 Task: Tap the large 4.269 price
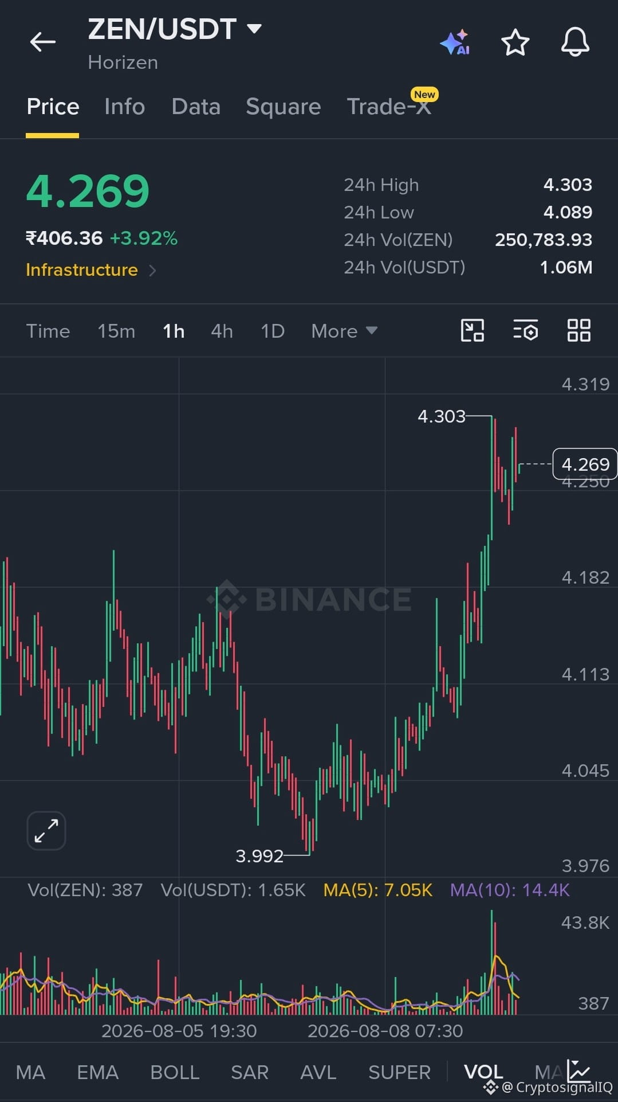coord(88,191)
